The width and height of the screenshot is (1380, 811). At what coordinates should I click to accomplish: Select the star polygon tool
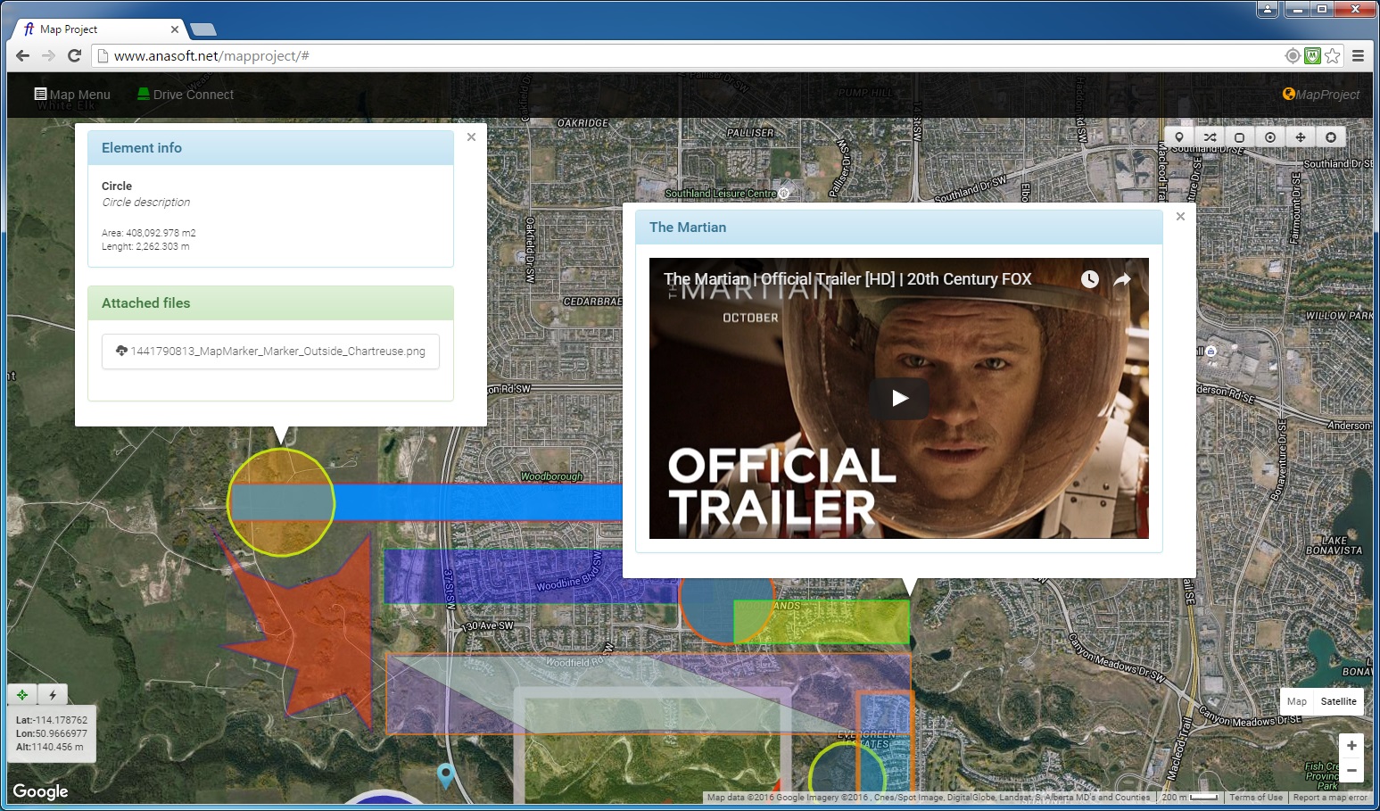click(x=1331, y=137)
